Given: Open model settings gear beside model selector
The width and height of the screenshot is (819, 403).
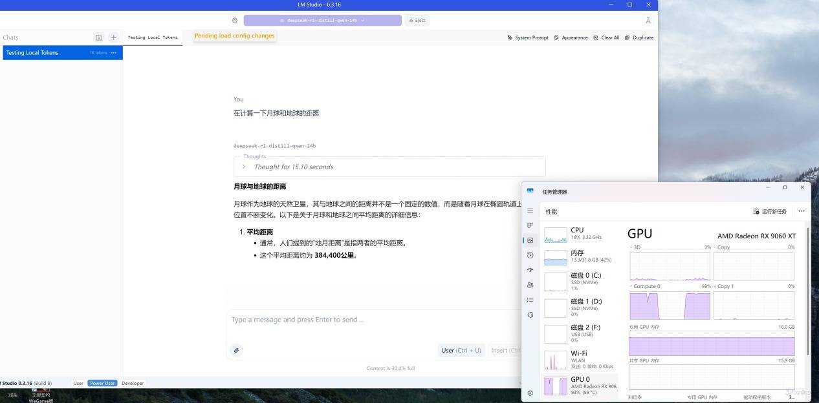Looking at the screenshot, I should 235,21.
